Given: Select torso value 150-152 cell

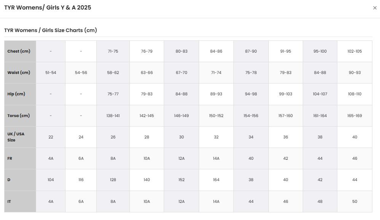Looking at the screenshot, I should tap(216, 116).
